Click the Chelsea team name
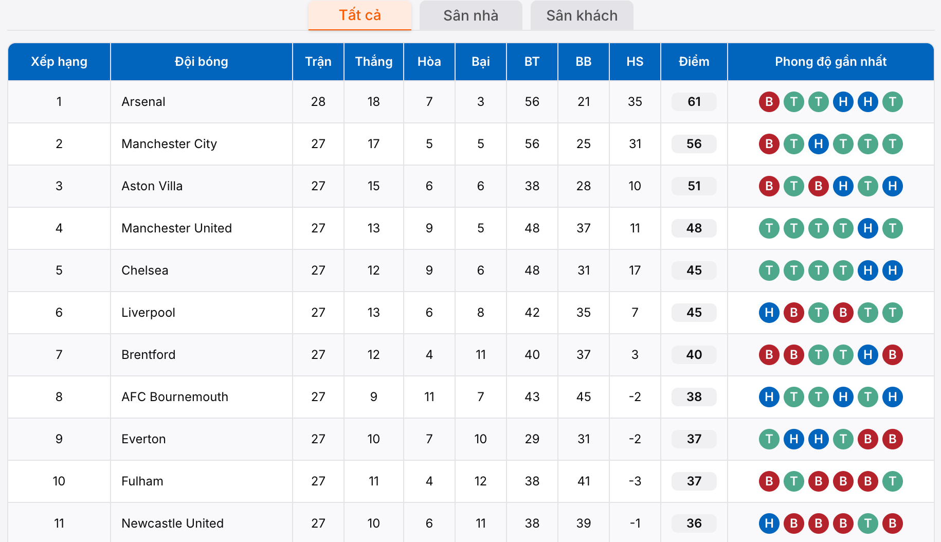Image resolution: width=941 pixels, height=542 pixels. point(144,270)
